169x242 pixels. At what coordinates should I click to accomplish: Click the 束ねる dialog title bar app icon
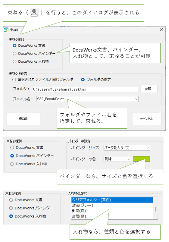[6, 30]
